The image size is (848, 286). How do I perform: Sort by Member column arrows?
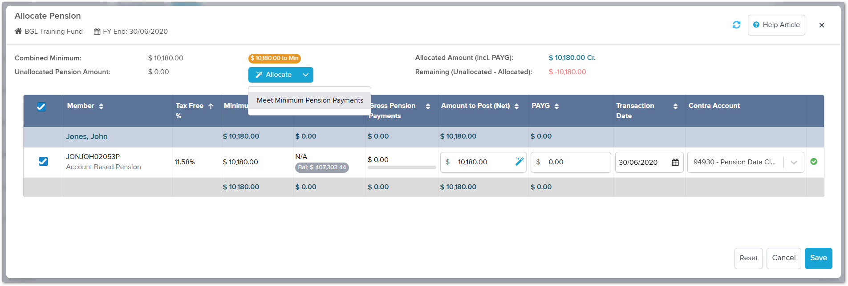pos(101,106)
